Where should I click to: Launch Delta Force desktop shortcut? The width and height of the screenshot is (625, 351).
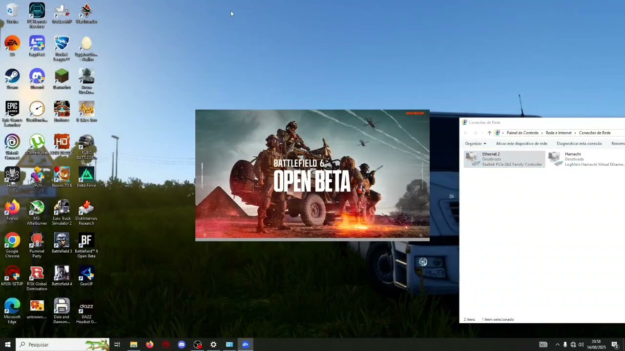point(86,177)
